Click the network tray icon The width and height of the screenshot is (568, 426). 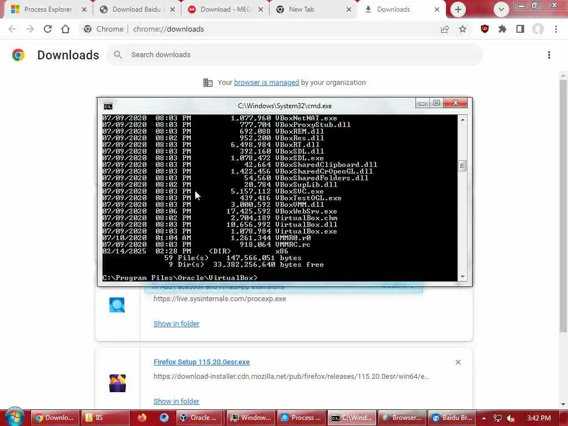[498, 418]
